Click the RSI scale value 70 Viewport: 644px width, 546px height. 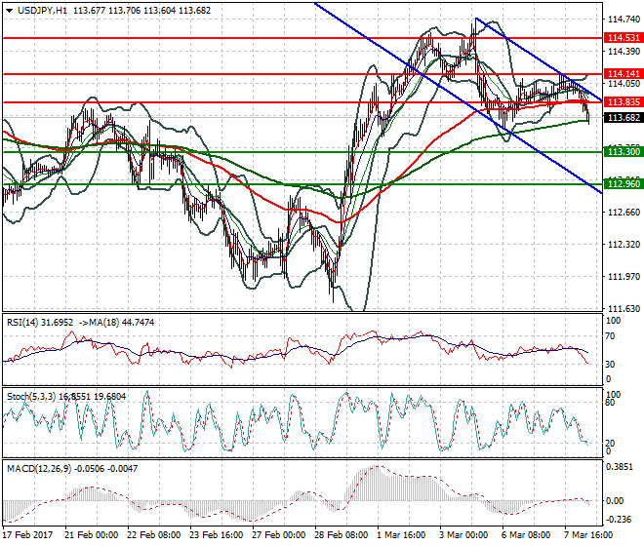(x=610, y=336)
